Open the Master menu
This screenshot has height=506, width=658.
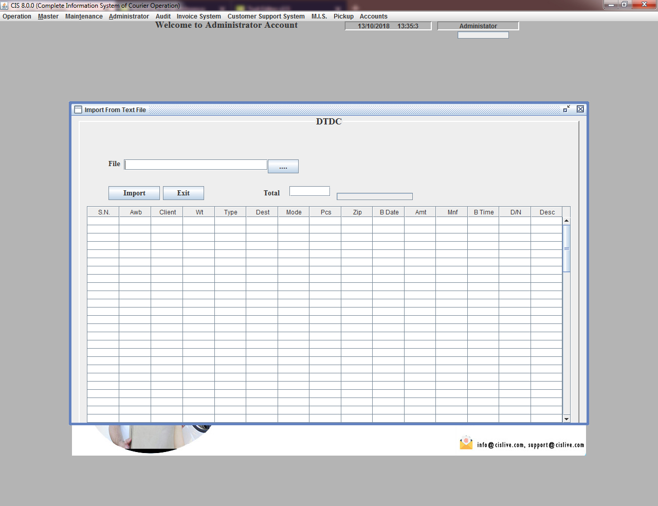click(48, 16)
